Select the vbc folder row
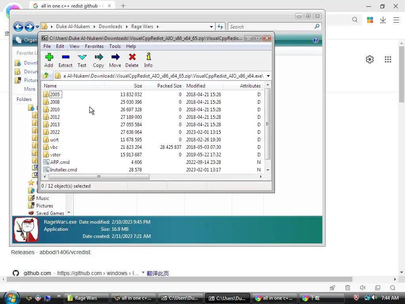Viewport: 405px width, 304px height. click(x=152, y=147)
